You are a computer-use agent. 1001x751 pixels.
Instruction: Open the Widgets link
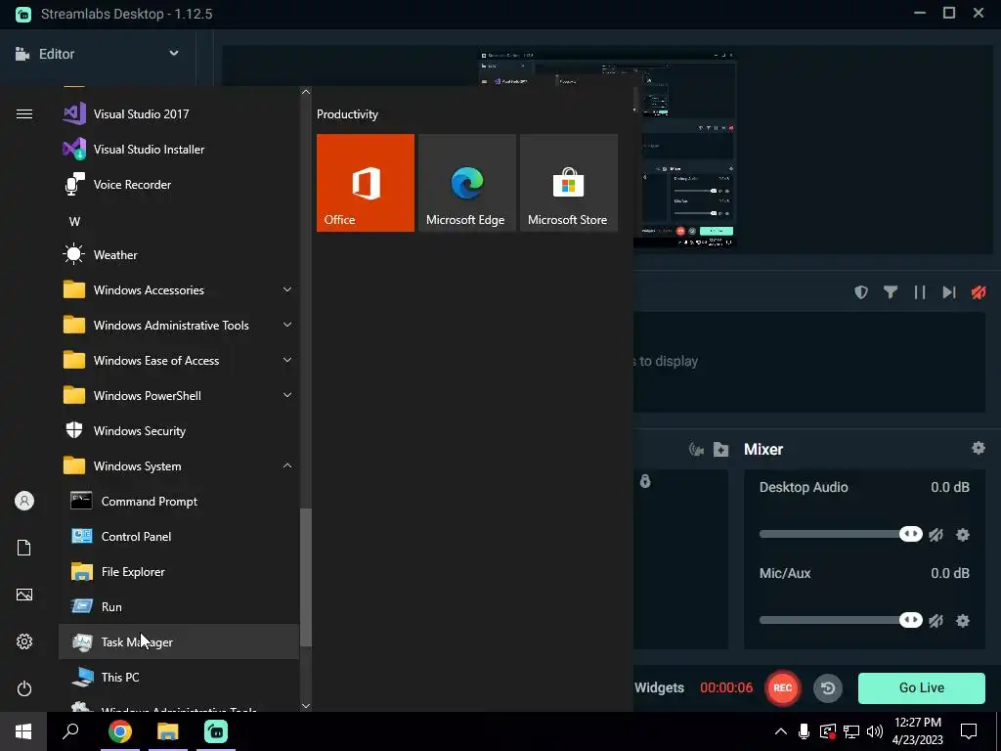click(x=659, y=687)
